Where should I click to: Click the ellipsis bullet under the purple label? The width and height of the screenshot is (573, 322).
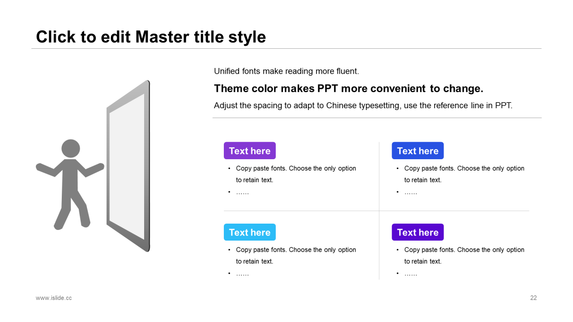click(x=242, y=192)
